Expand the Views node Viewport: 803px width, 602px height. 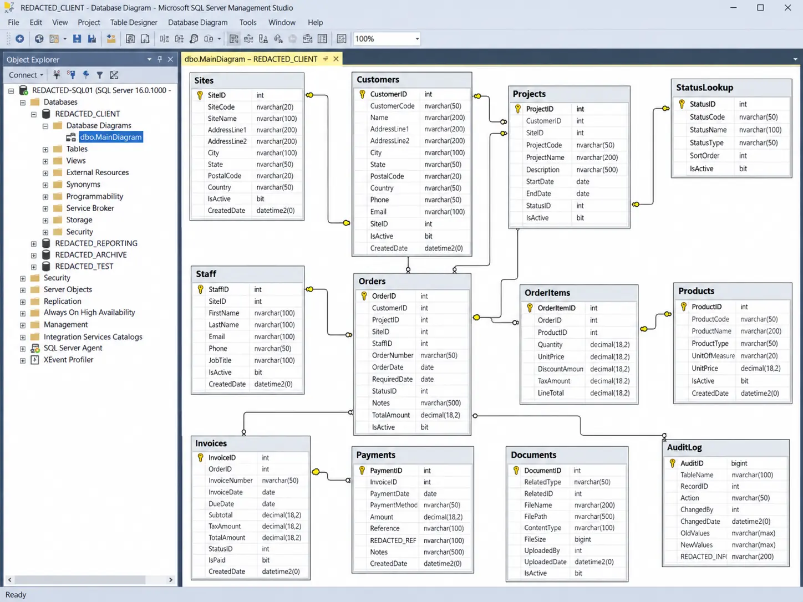click(x=45, y=161)
